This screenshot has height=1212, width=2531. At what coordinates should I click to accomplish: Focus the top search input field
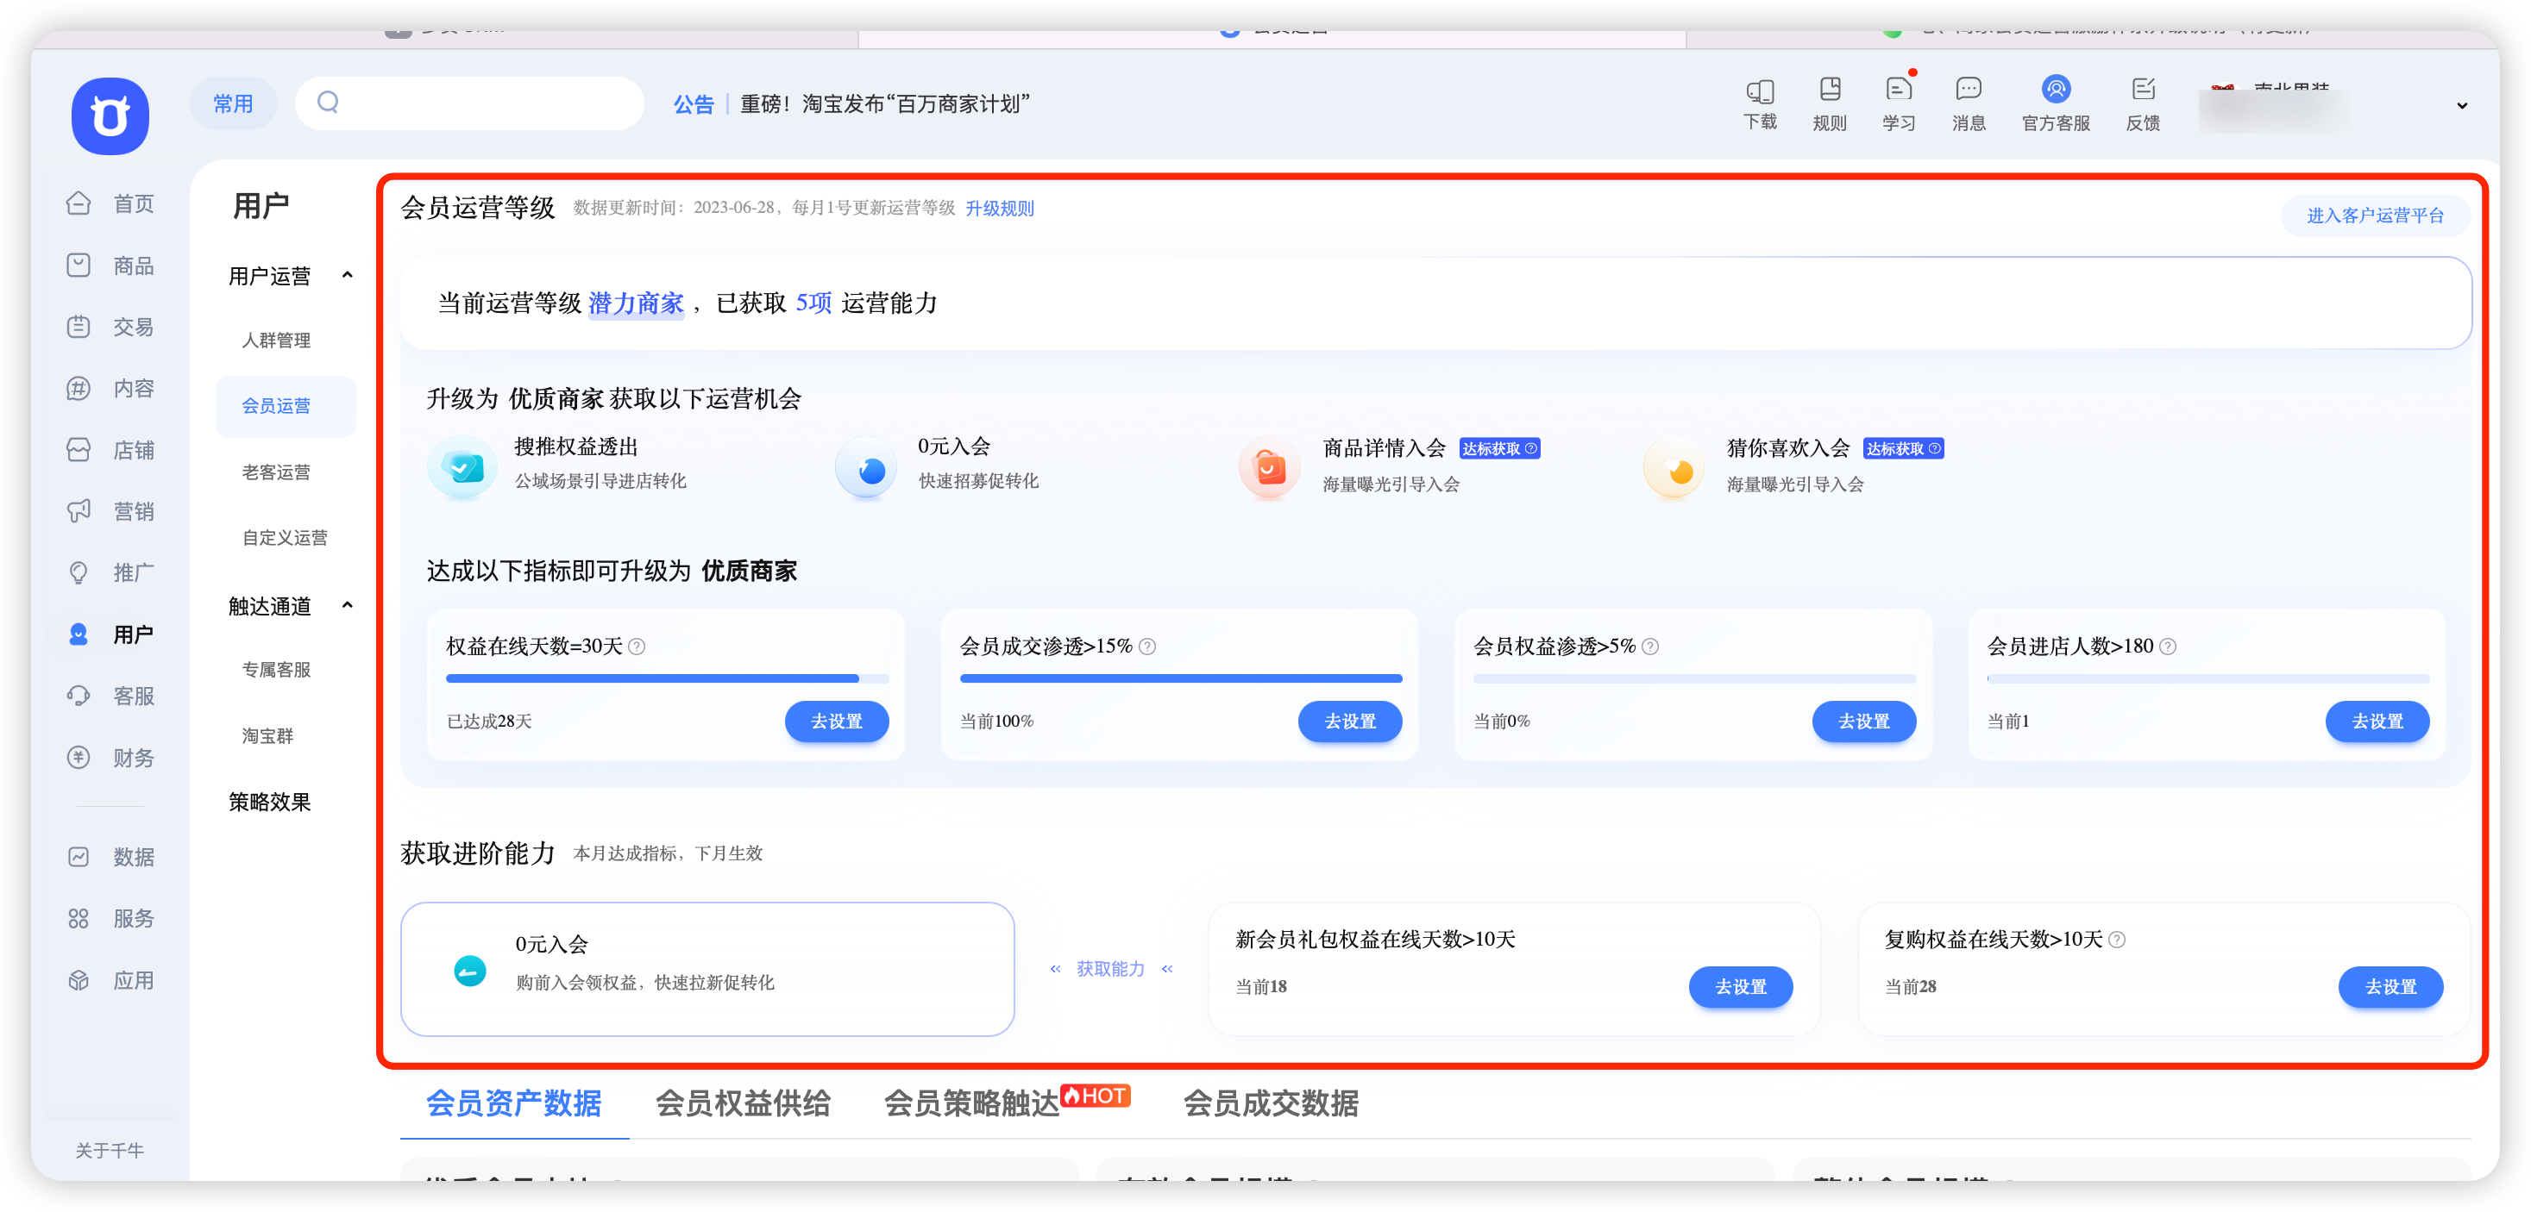pos(469,103)
